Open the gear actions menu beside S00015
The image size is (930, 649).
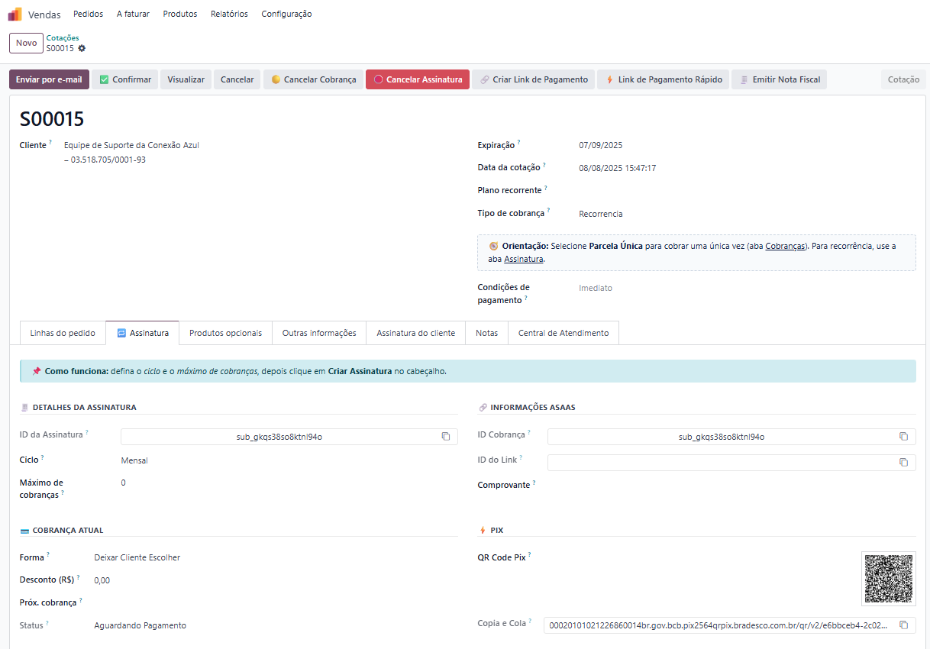[x=82, y=48]
